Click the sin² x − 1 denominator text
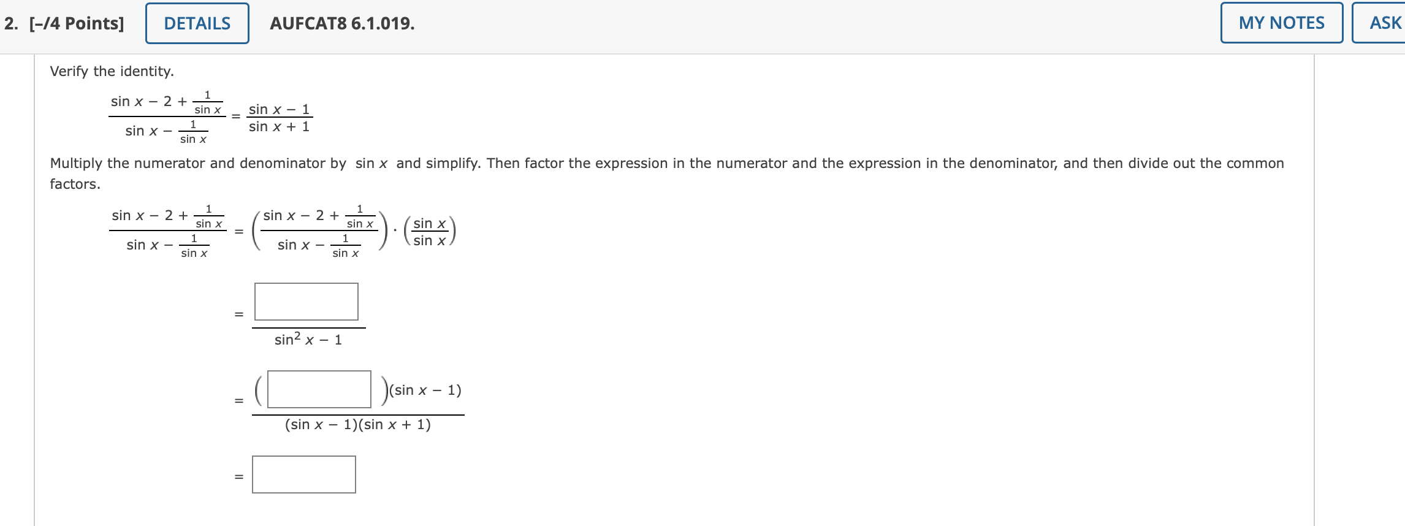1405x526 pixels. click(308, 339)
